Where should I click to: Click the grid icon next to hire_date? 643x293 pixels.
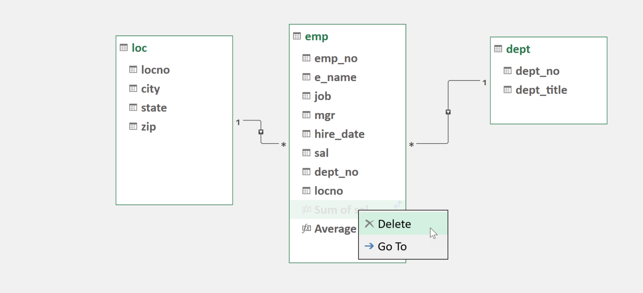[x=306, y=134]
